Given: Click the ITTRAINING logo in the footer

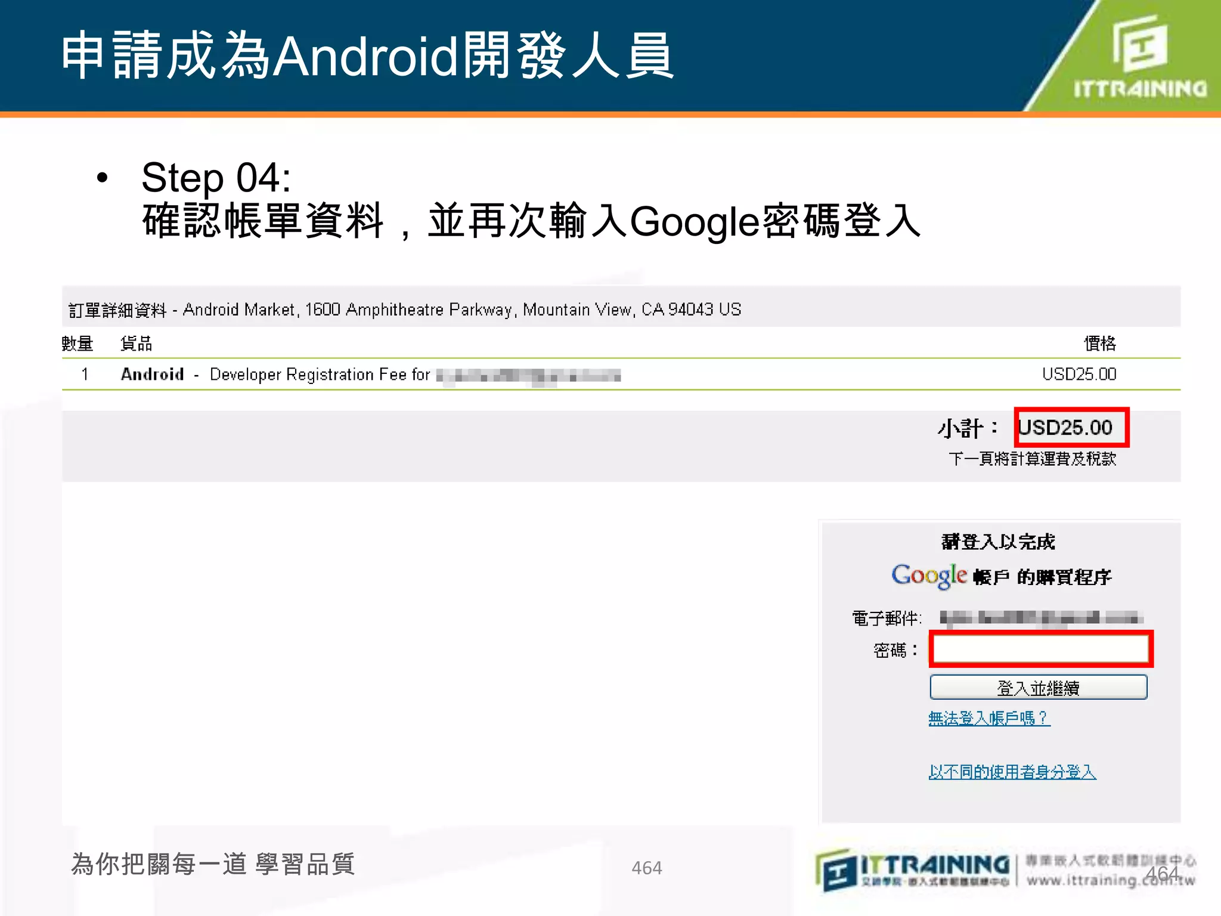Looking at the screenshot, I should [912, 871].
